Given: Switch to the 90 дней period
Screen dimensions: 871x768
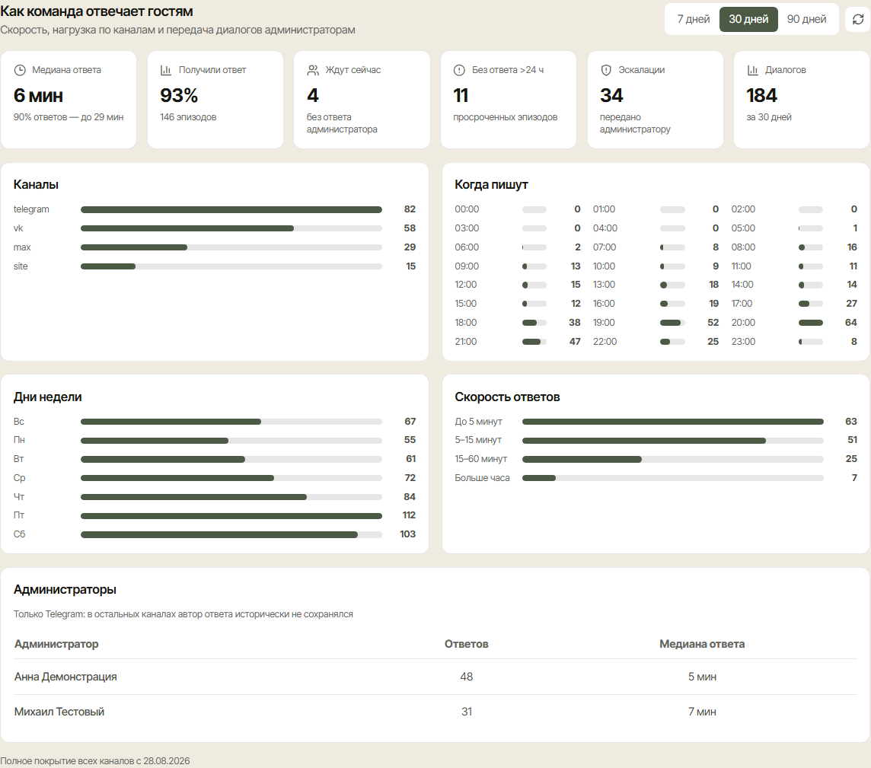Looking at the screenshot, I should (x=806, y=20).
